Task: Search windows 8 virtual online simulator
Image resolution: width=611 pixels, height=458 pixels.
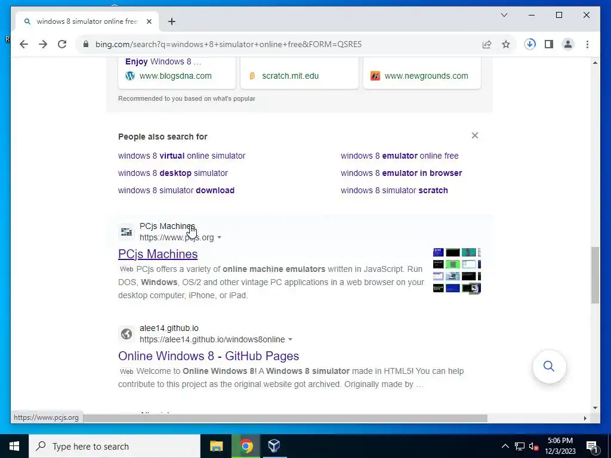Action: 181,156
